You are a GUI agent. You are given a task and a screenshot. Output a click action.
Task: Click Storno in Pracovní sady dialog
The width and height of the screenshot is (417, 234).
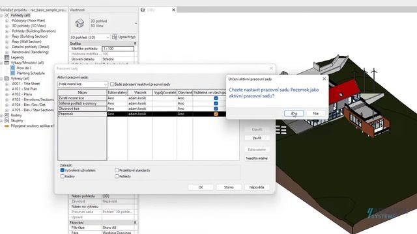coord(229,187)
